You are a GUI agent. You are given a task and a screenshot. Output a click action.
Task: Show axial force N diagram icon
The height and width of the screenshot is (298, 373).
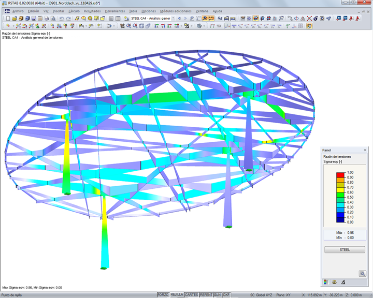coord(234,26)
